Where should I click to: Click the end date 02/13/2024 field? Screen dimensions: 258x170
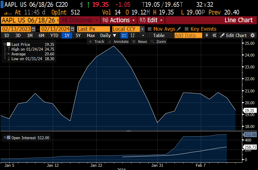[x=55, y=29]
